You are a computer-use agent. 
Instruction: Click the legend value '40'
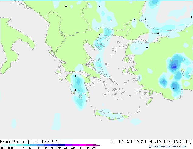point(80,148)
